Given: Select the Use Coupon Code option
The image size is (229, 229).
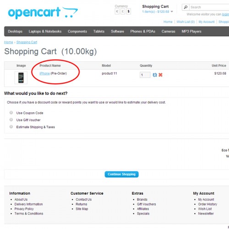Looking at the screenshot, I should coord(11,113).
